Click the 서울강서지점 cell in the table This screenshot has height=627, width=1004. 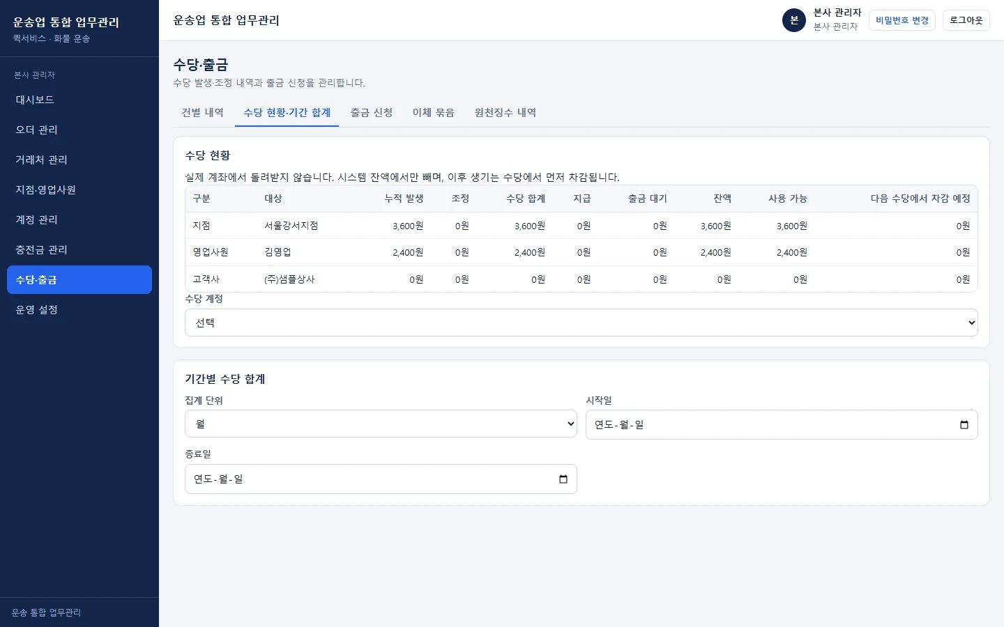[x=291, y=226]
